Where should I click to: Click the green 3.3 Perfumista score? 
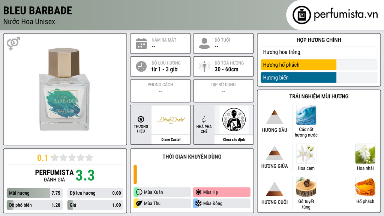click(85, 175)
